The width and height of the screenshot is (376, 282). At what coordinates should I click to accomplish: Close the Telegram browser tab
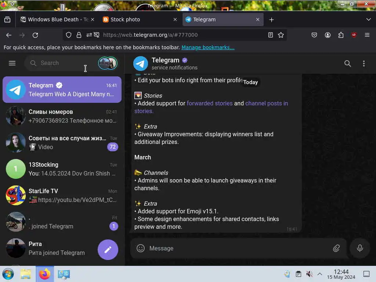point(258,19)
